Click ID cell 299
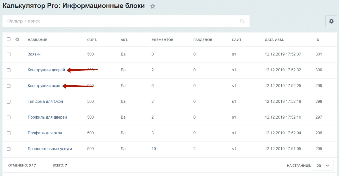This screenshot has height=176, width=339. [x=319, y=86]
